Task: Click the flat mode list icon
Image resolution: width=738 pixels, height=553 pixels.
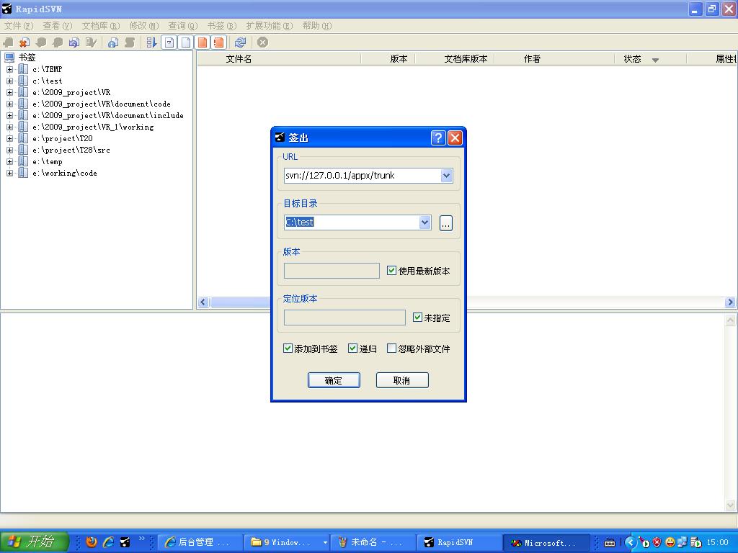Action: pos(151,42)
